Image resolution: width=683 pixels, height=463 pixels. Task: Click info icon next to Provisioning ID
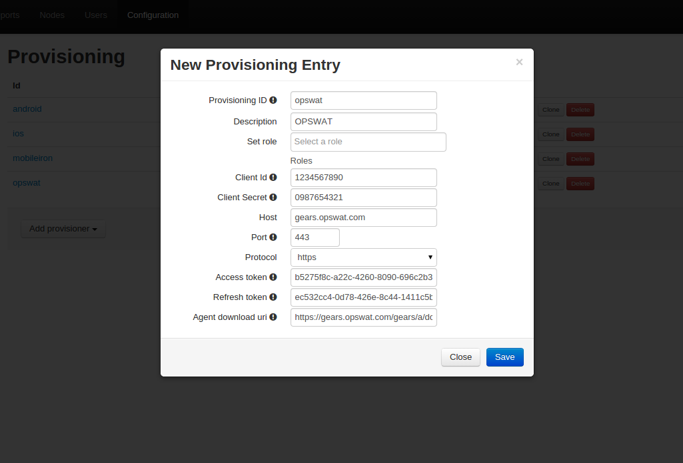(273, 100)
